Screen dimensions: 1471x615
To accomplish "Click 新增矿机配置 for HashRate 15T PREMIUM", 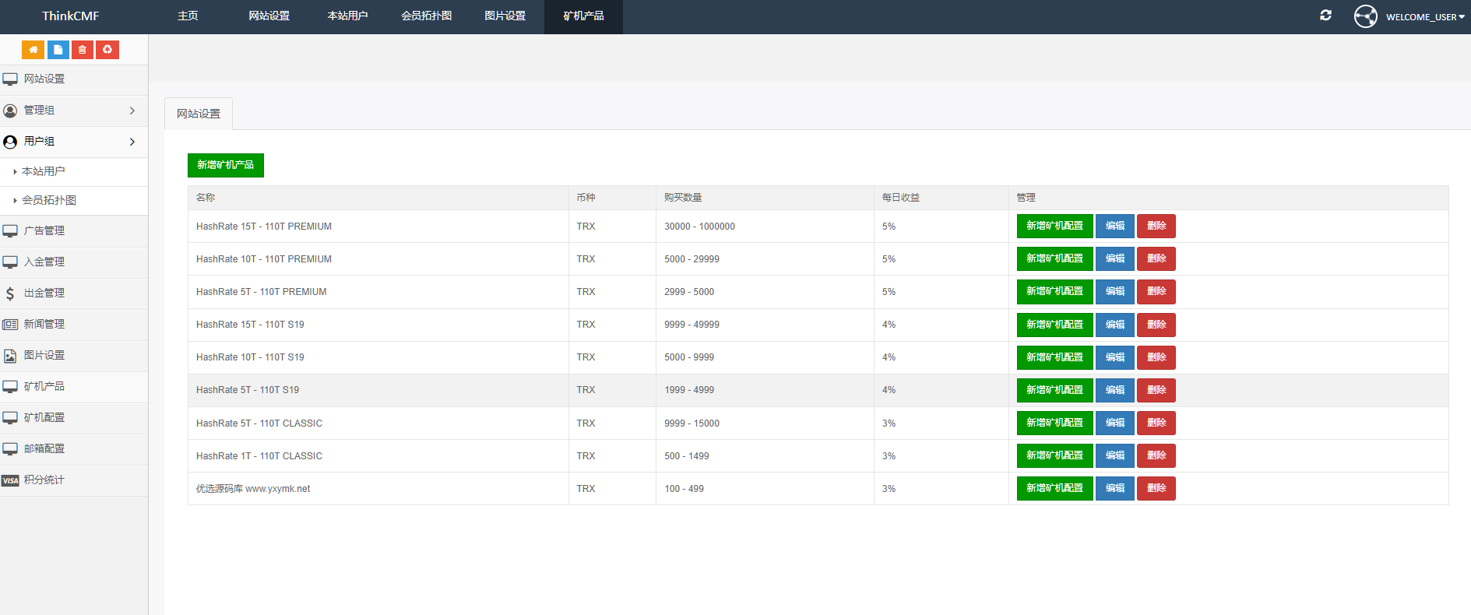I will click(x=1054, y=226).
